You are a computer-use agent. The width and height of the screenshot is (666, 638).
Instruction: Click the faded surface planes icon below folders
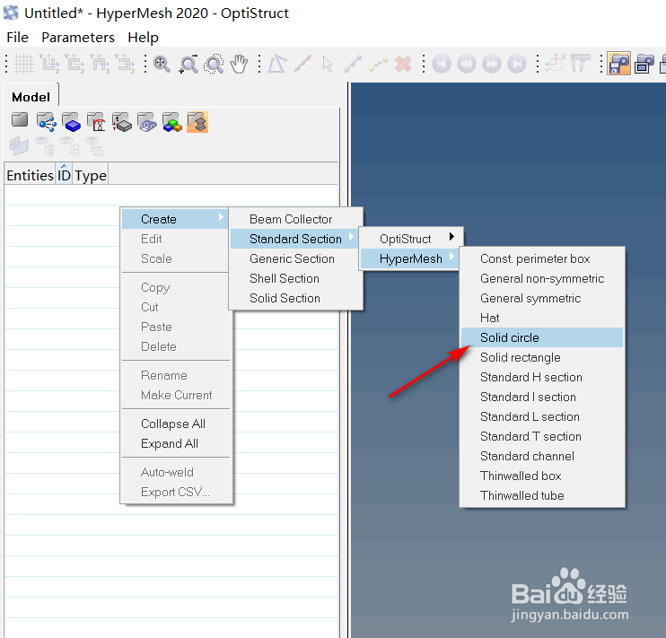pyautogui.click(x=19, y=146)
